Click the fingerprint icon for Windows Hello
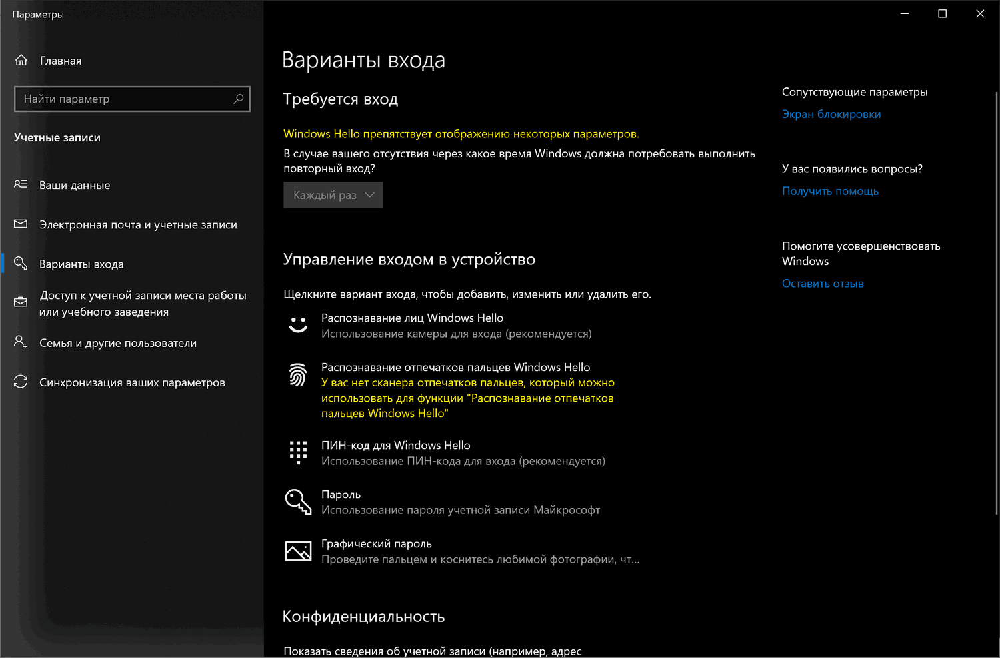1000x658 pixels. (298, 375)
